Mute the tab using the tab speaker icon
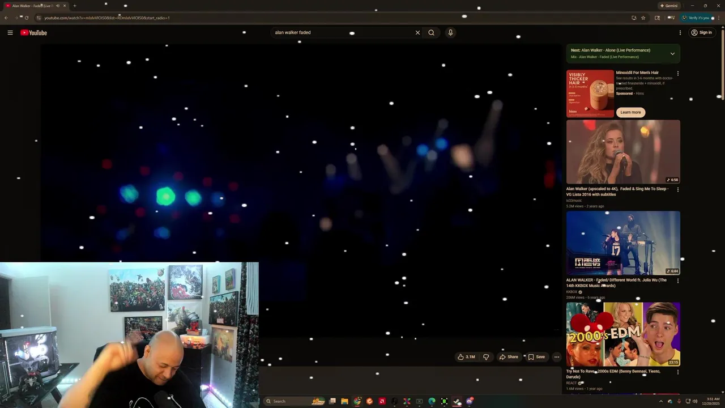The width and height of the screenshot is (725, 408). 57,6
